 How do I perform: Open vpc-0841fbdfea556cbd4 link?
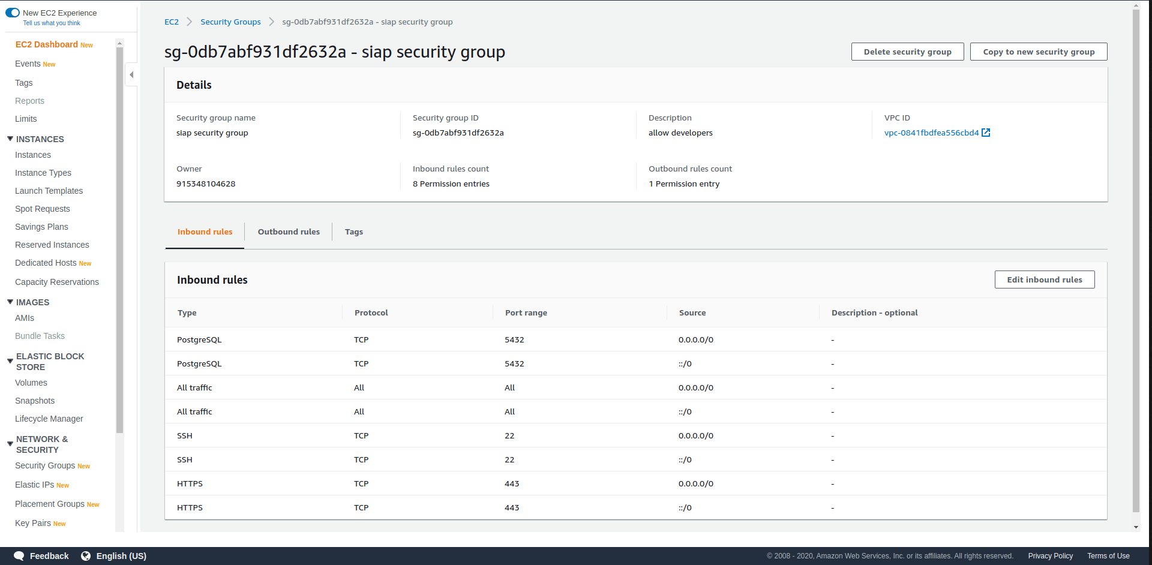pyautogui.click(x=932, y=133)
